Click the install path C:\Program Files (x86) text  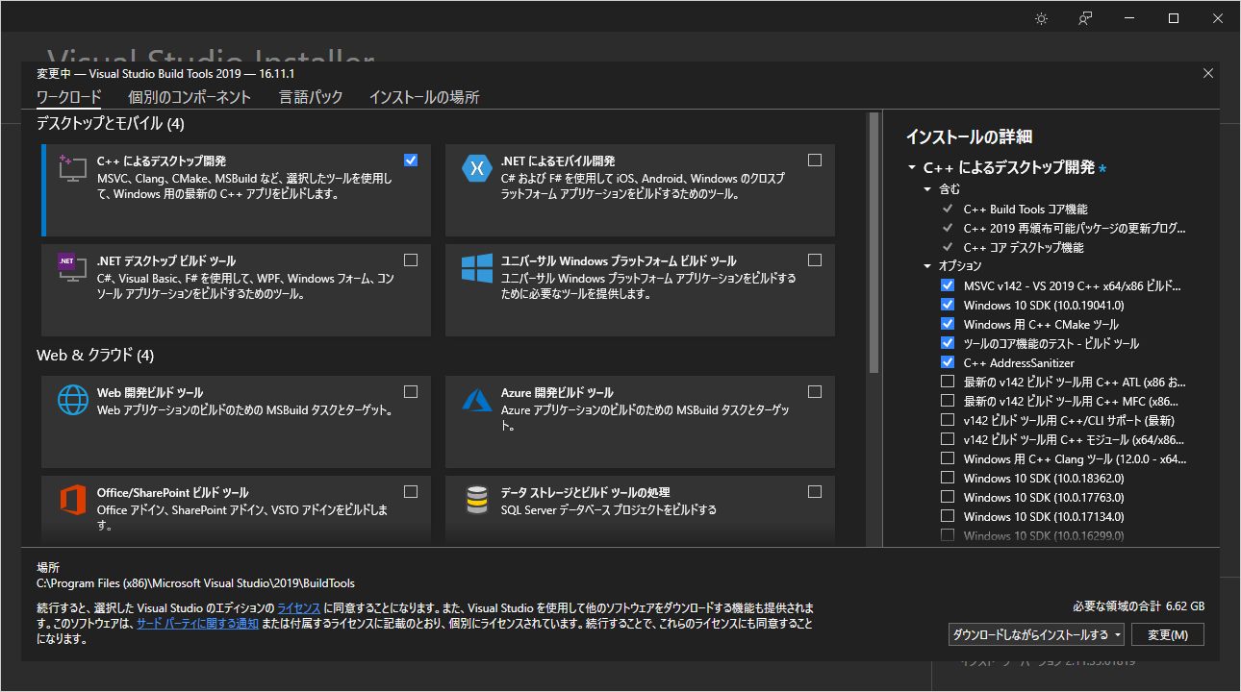[x=195, y=583]
